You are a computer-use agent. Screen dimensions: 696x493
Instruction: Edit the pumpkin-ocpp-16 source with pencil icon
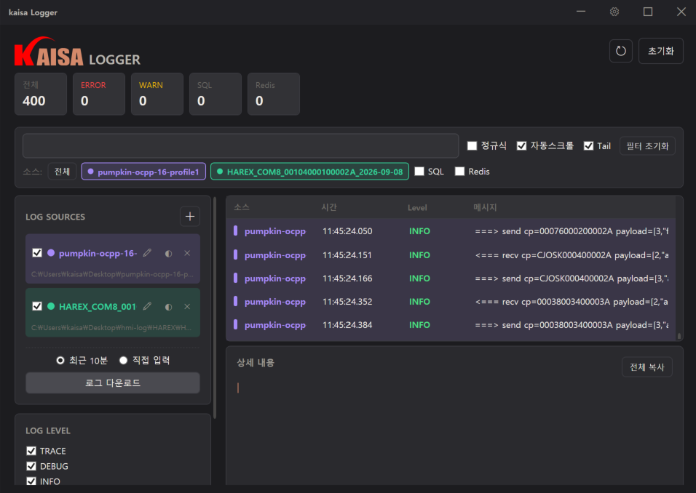coord(147,253)
